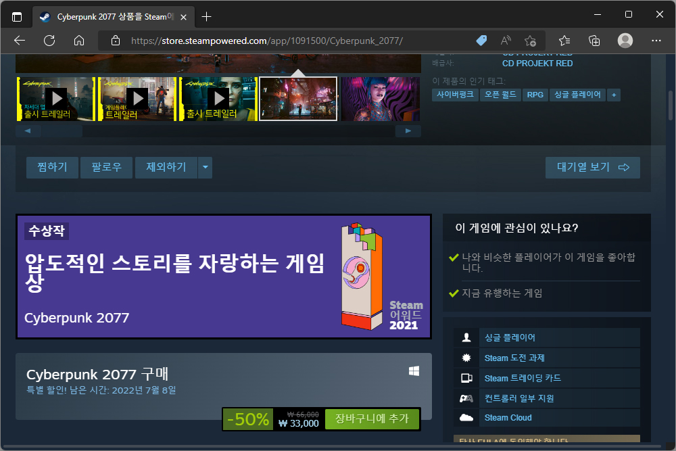Open the user profile avatar

625,41
